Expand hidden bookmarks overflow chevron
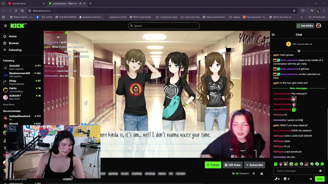 (302, 17)
